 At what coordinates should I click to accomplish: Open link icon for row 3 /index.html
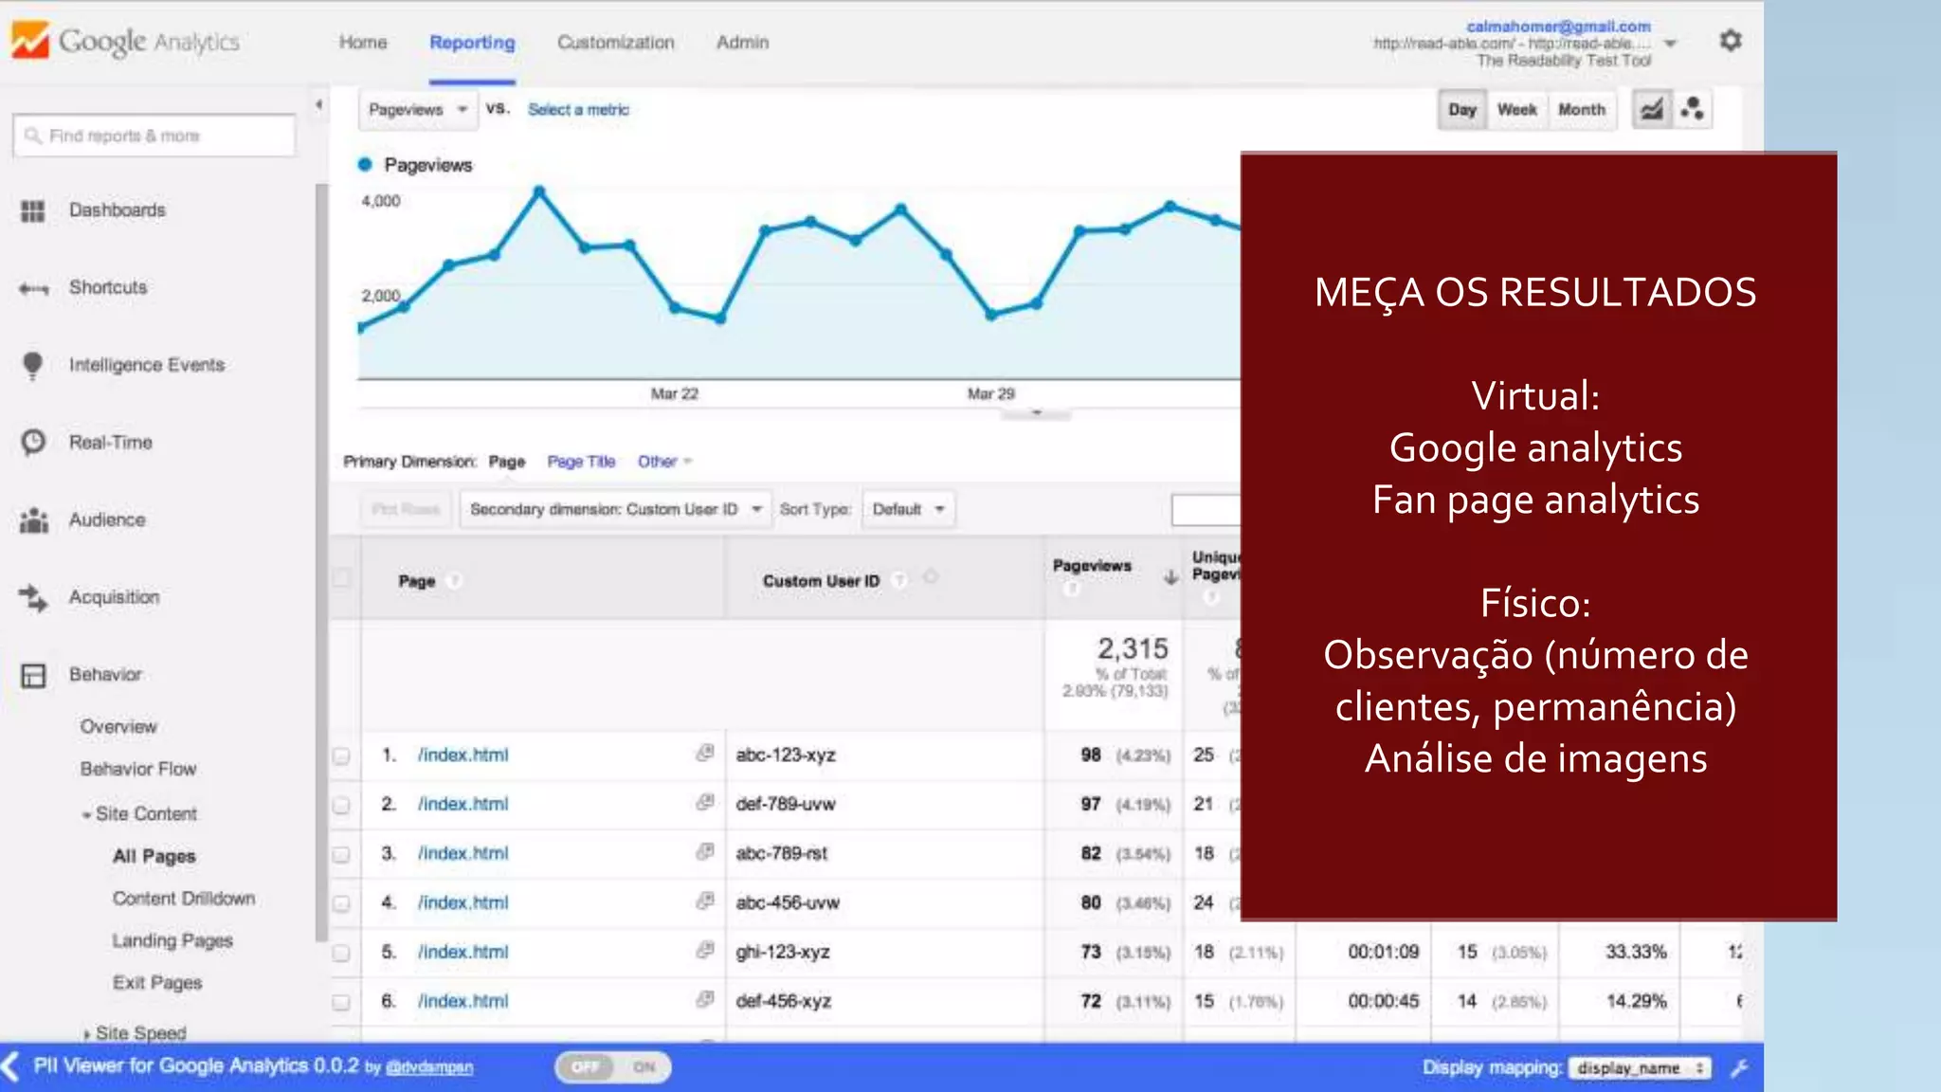pyautogui.click(x=704, y=852)
